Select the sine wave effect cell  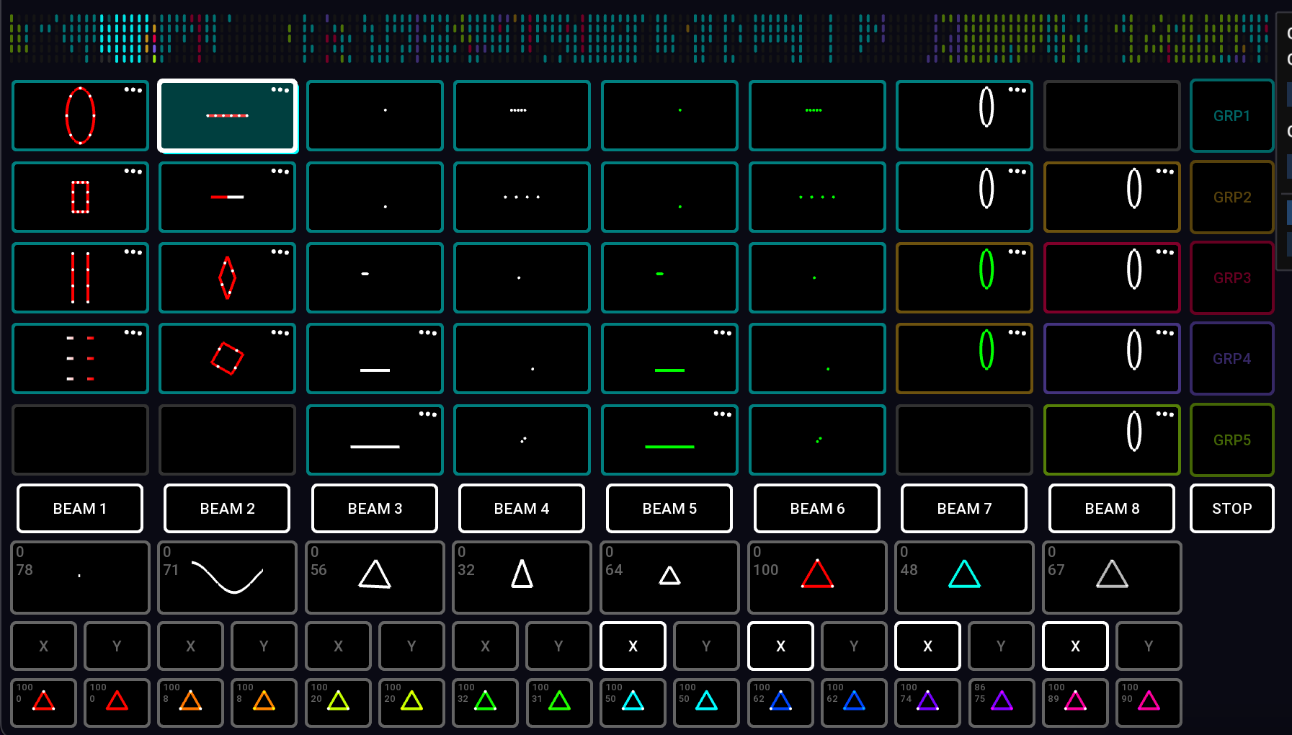pos(227,577)
